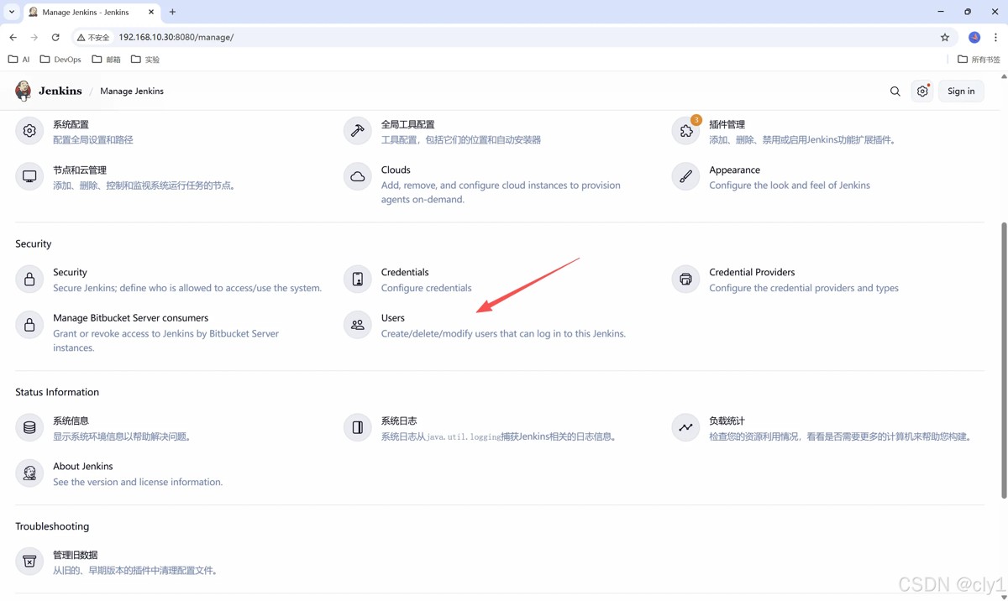1008x601 pixels.
Task: Go back to the previous page
Action: 13,37
